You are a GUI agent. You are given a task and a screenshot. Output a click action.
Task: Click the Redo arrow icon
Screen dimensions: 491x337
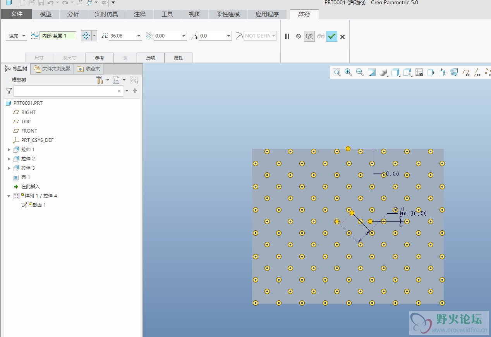tap(65, 3)
